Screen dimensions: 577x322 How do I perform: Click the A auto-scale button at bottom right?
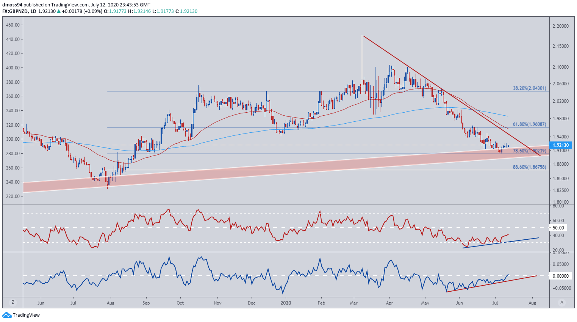[x=562, y=302]
